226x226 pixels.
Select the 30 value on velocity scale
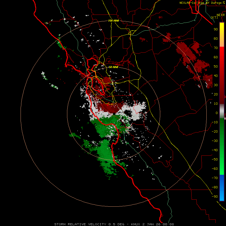[216, 85]
